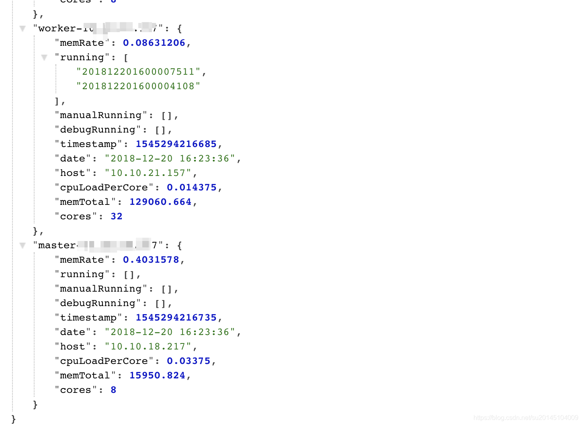Click worker cpuLoadPerCore value 0.014375
The image size is (582, 425).
(192, 188)
